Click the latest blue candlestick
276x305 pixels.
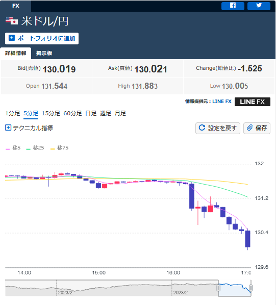[x=247, y=239]
